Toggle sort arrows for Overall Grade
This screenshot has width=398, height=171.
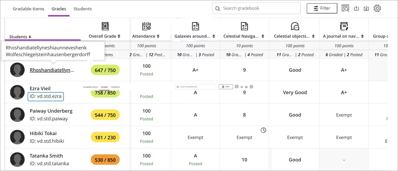point(119,36)
